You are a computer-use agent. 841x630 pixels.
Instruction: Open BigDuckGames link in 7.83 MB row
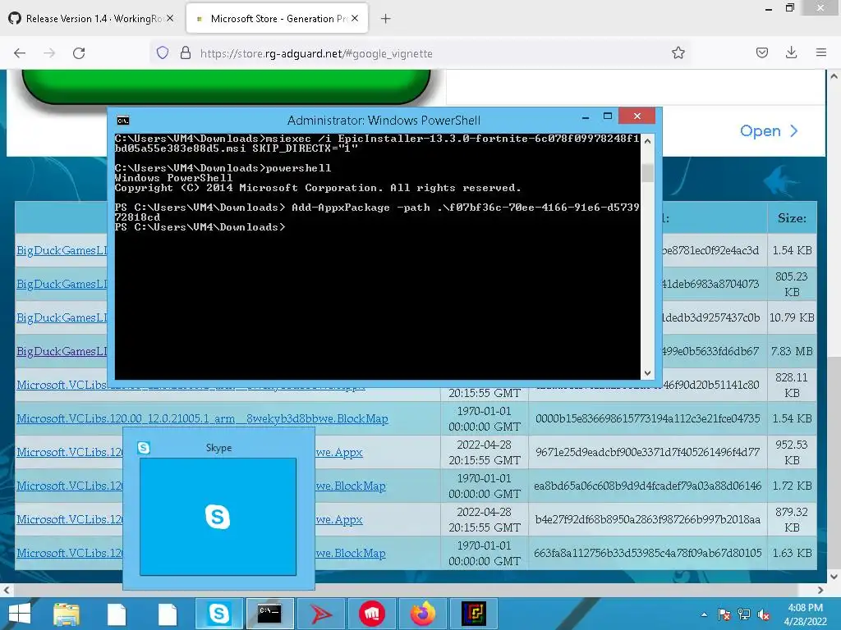click(x=62, y=351)
